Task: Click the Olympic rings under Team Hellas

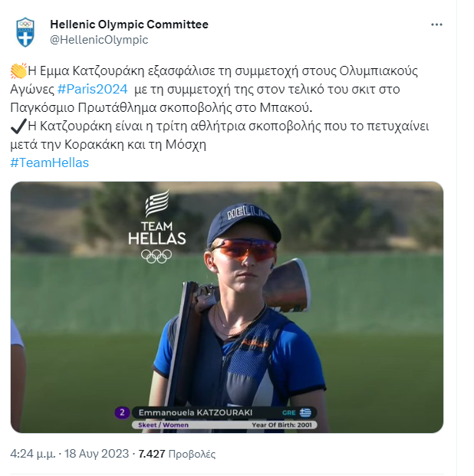Action: [x=156, y=256]
